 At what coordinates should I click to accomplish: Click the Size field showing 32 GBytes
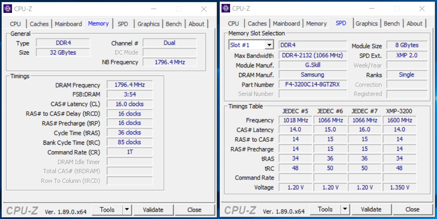pos(63,52)
